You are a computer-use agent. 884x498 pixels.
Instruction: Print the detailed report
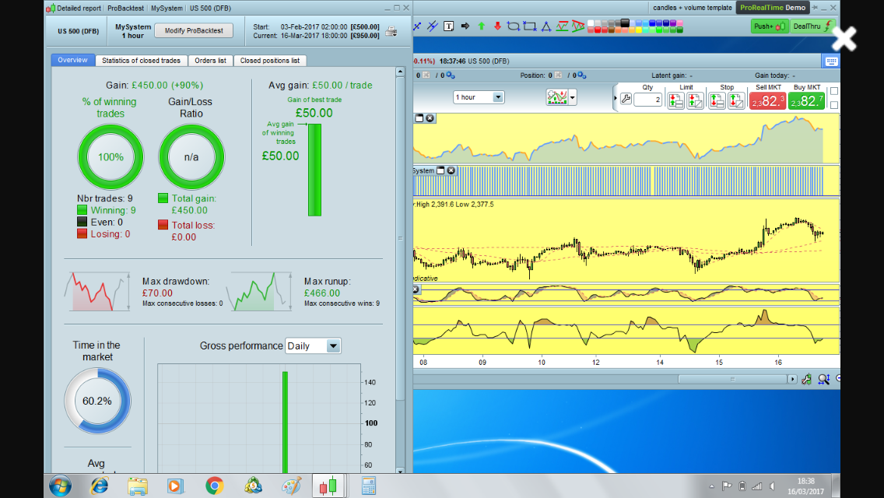point(391,32)
